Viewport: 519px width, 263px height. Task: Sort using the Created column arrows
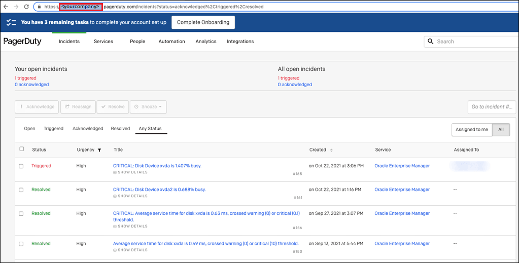point(331,150)
